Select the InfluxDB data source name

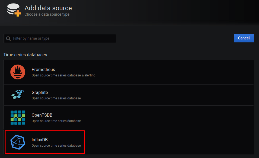coord(40,140)
